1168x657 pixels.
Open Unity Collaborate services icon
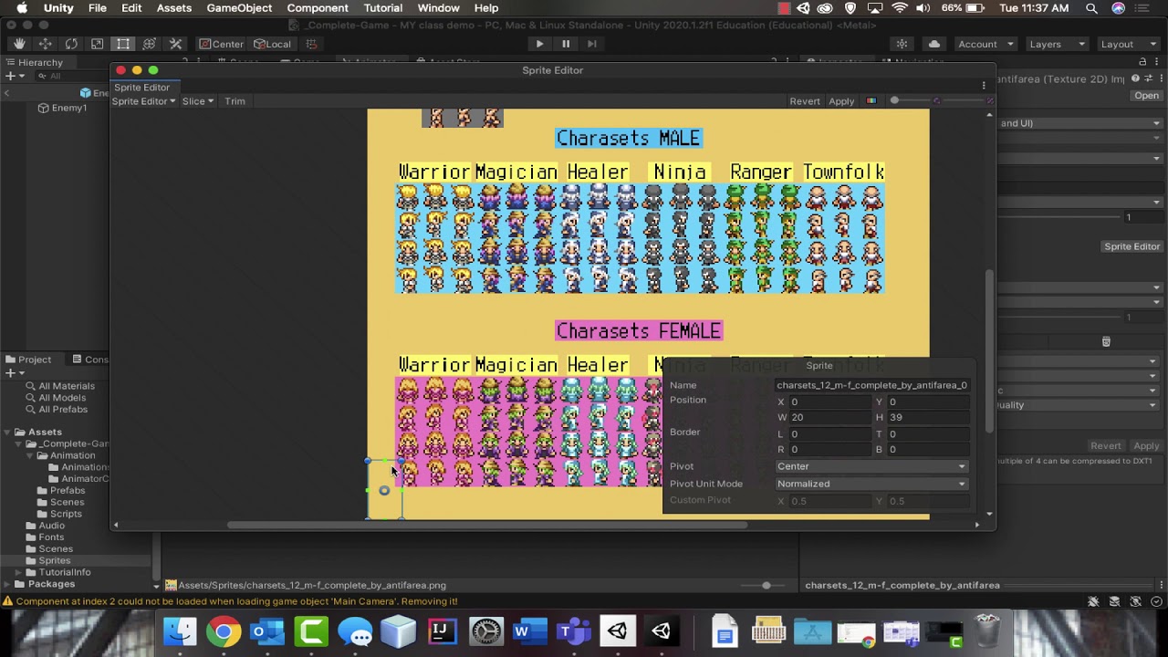pyautogui.click(x=902, y=44)
